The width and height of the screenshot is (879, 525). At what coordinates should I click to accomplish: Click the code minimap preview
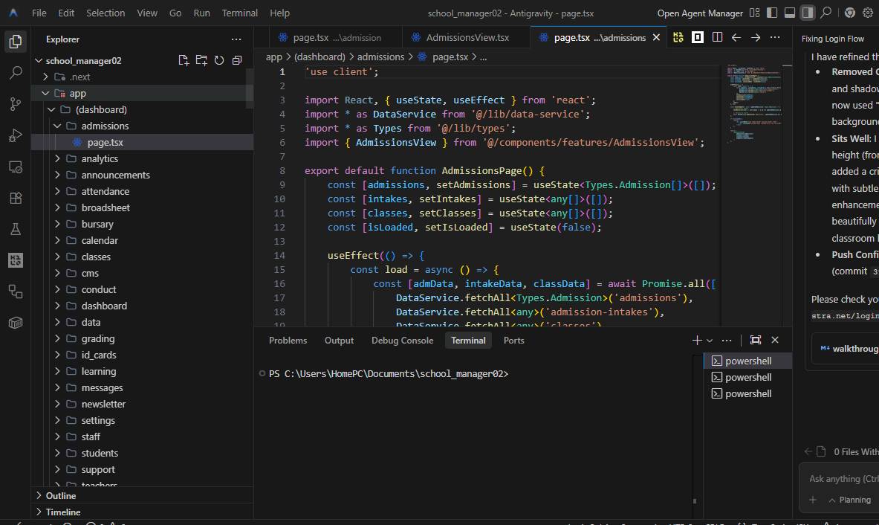point(755,104)
